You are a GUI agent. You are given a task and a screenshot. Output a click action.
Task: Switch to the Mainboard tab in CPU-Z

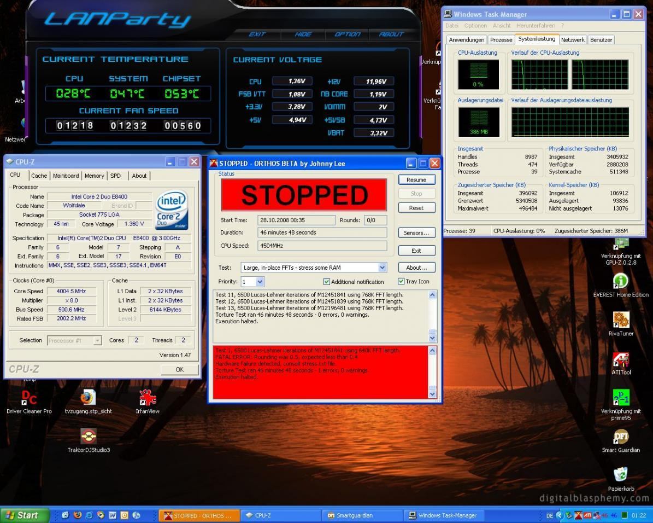pyautogui.click(x=66, y=176)
